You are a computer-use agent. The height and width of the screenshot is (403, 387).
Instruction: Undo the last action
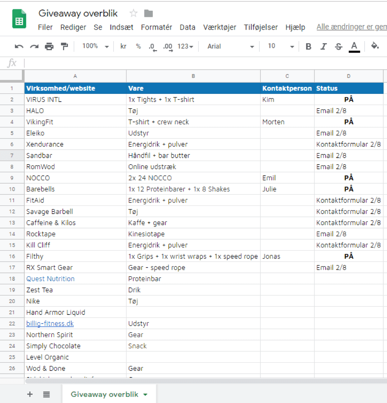19,47
